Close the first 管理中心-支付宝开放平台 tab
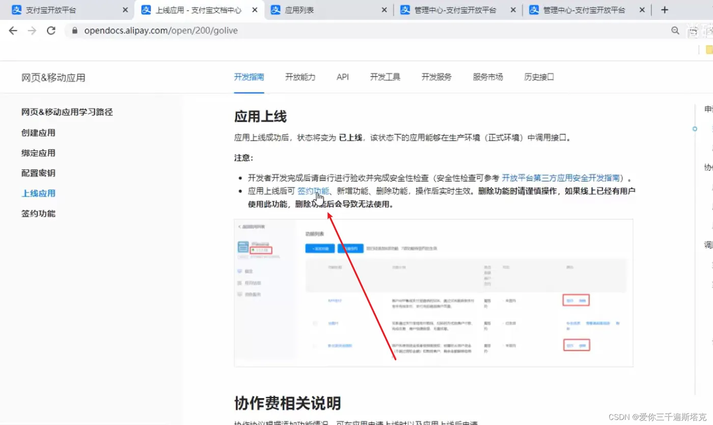This screenshot has height=425, width=713. (513, 10)
